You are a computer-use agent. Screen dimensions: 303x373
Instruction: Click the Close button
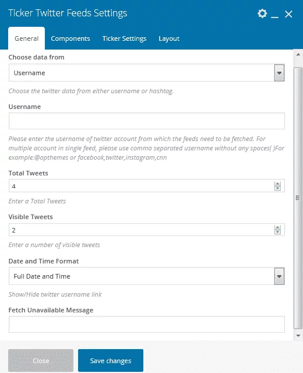(x=41, y=361)
